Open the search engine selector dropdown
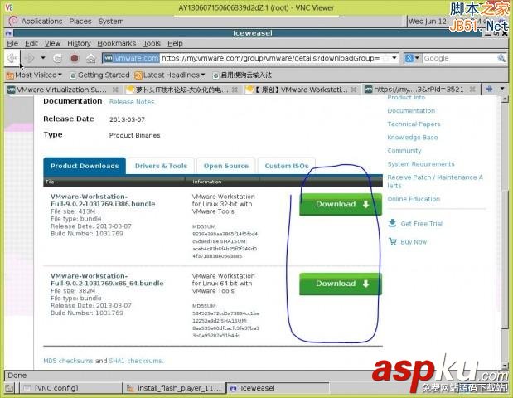 click(x=412, y=58)
